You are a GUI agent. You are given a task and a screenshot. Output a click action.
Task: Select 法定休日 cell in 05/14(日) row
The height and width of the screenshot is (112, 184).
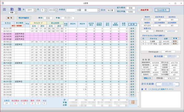[20, 63]
